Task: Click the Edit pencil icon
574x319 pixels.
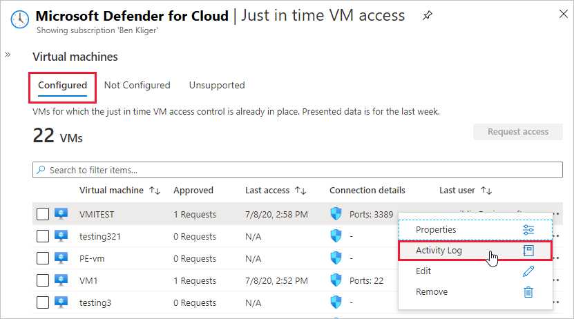Action: click(528, 271)
